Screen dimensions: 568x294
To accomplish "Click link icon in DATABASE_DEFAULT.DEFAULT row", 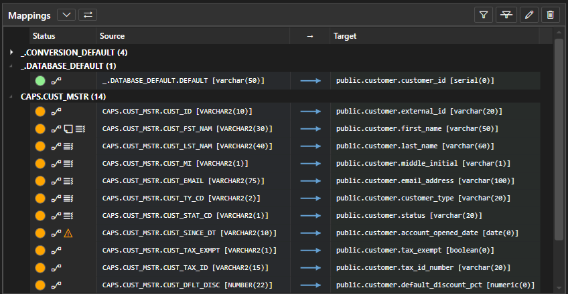I will [56, 81].
